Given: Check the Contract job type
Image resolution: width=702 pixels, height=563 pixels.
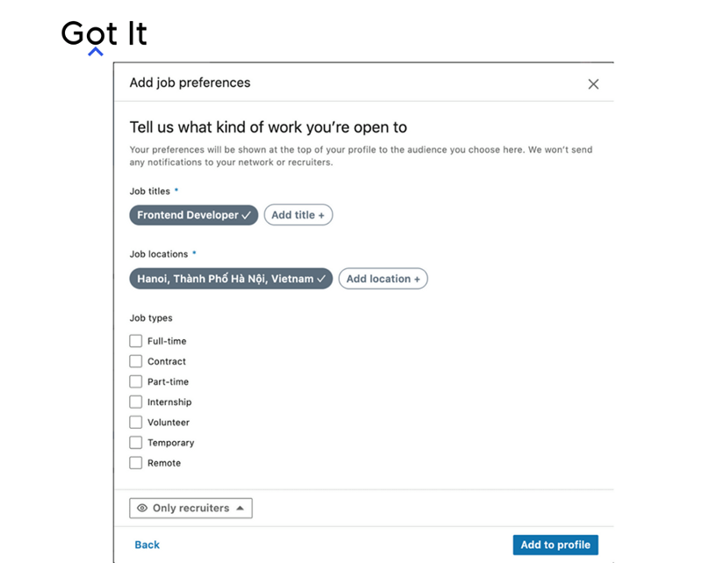Looking at the screenshot, I should point(136,361).
